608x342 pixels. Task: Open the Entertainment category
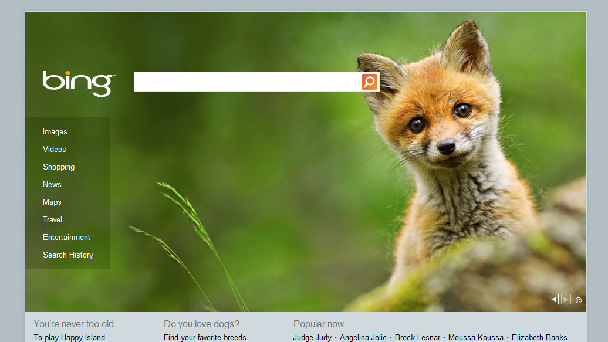click(66, 238)
